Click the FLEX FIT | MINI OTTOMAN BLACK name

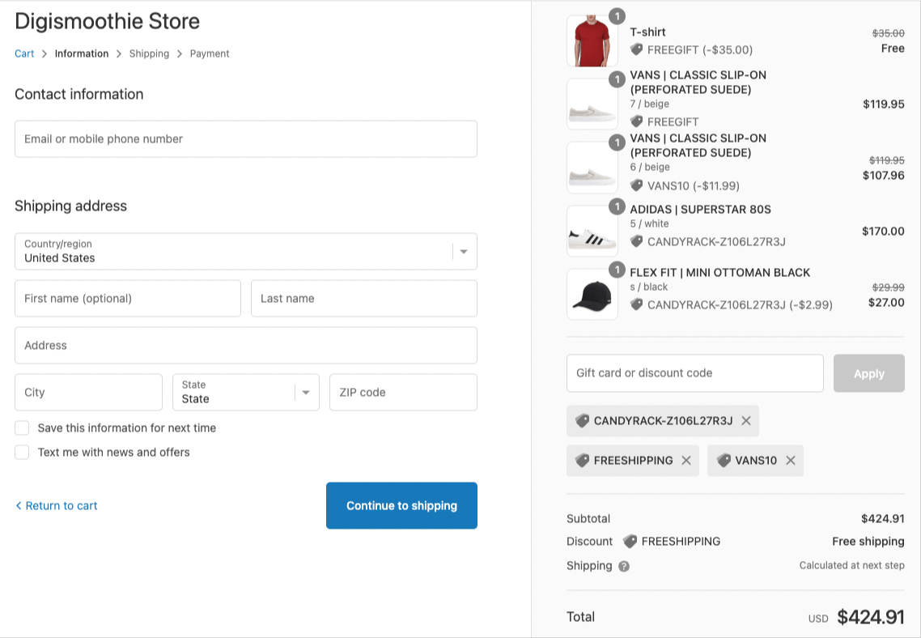pyautogui.click(x=720, y=273)
